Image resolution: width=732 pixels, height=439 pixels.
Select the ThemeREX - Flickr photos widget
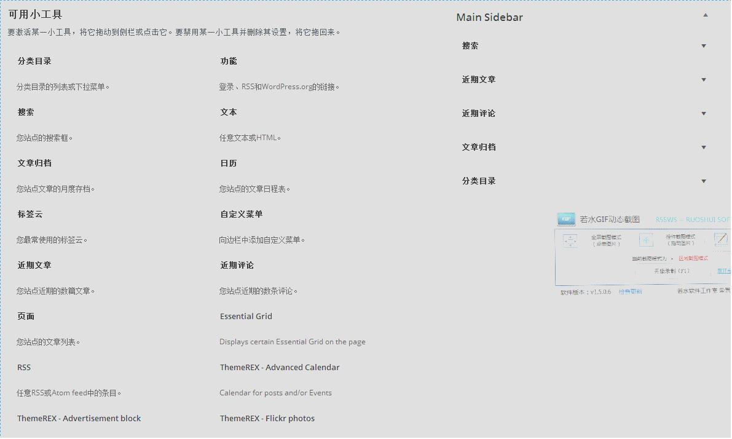267,418
